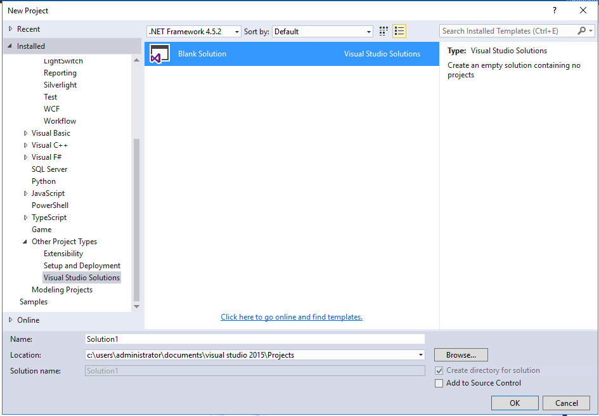Image resolution: width=599 pixels, height=416 pixels.
Task: Select the Modeling Projects category
Action: tap(62, 290)
